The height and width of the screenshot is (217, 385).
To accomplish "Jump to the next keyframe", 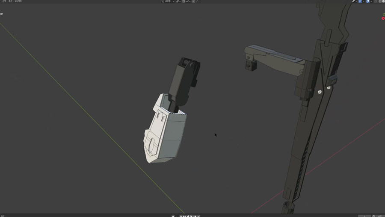I will (195, 216).
